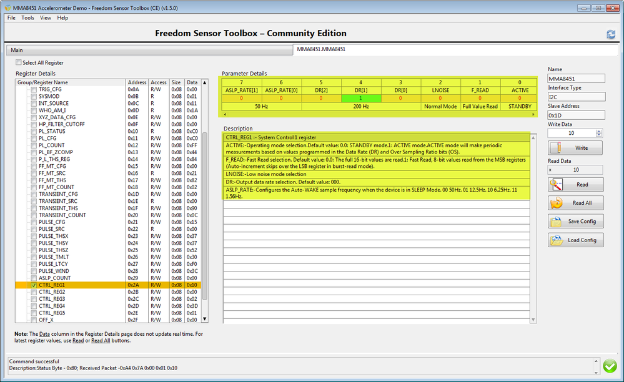Viewport: 624px width, 382px height.
Task: Toggle the F_READ bit value cell
Action: [480, 98]
